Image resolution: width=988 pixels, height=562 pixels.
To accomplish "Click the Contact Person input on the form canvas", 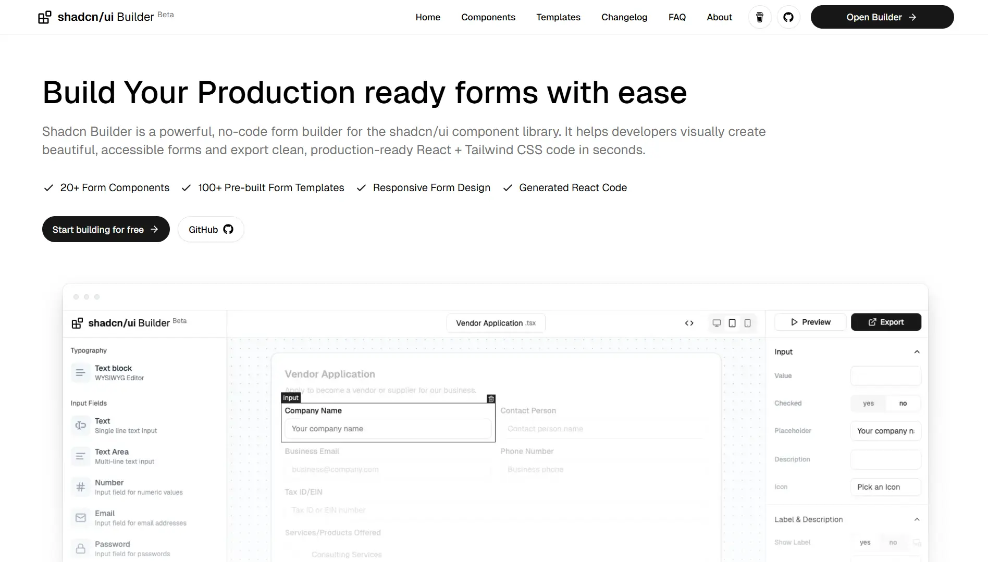I will (x=603, y=429).
